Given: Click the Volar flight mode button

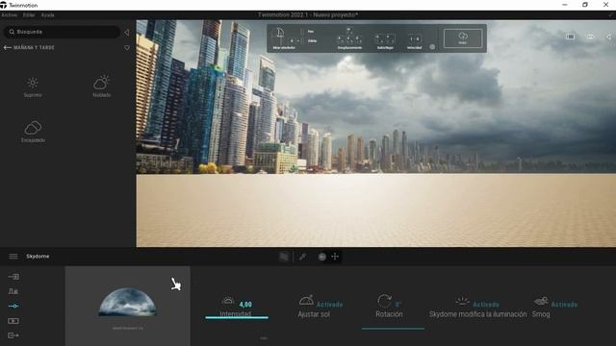Looking at the screenshot, I should click(463, 38).
